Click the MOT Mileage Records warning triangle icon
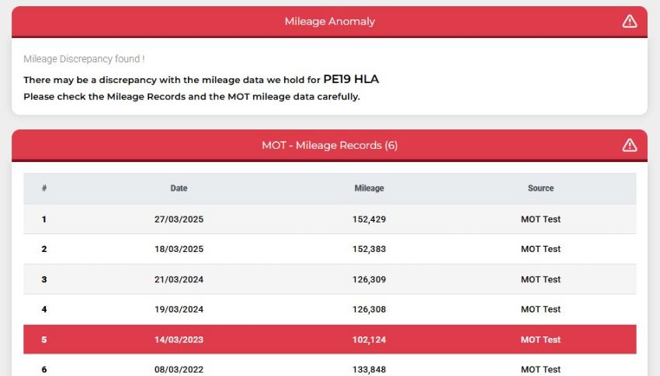 (x=629, y=145)
